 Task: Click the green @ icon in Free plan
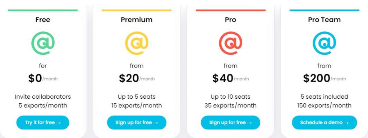click(x=43, y=43)
